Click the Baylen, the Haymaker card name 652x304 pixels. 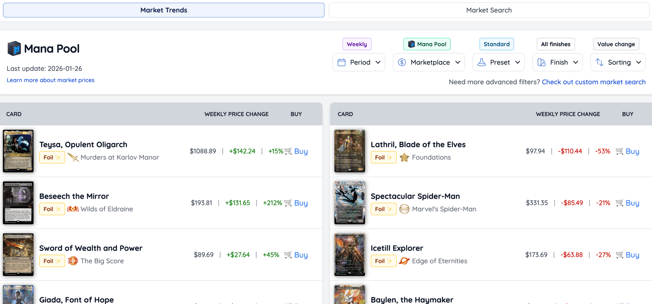click(x=412, y=300)
